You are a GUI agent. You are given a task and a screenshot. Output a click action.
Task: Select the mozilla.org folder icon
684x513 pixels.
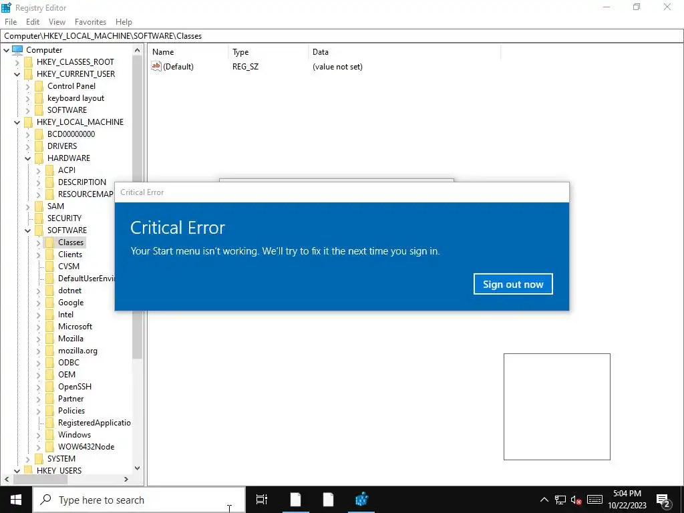[x=49, y=351]
